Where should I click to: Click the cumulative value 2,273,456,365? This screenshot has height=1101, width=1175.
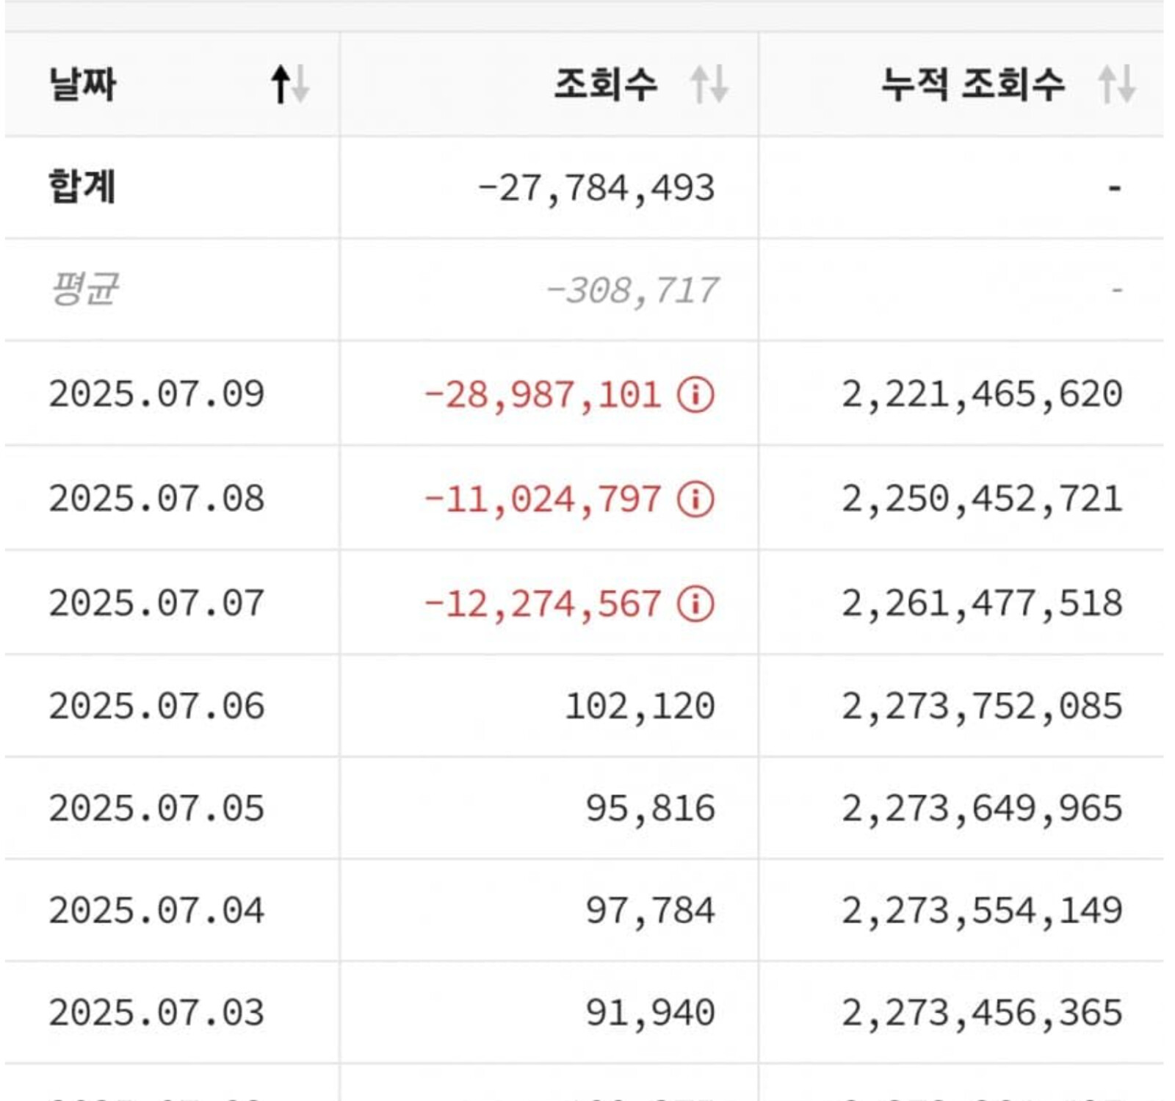982,1013
